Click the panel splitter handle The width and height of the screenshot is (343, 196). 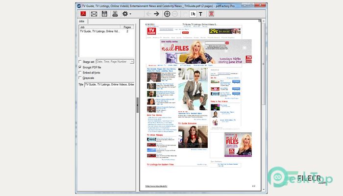138,105
